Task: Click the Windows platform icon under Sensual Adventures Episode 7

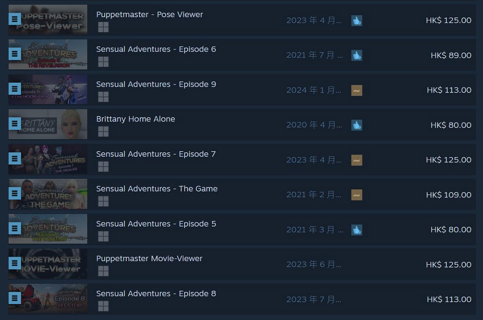Action: (x=103, y=166)
